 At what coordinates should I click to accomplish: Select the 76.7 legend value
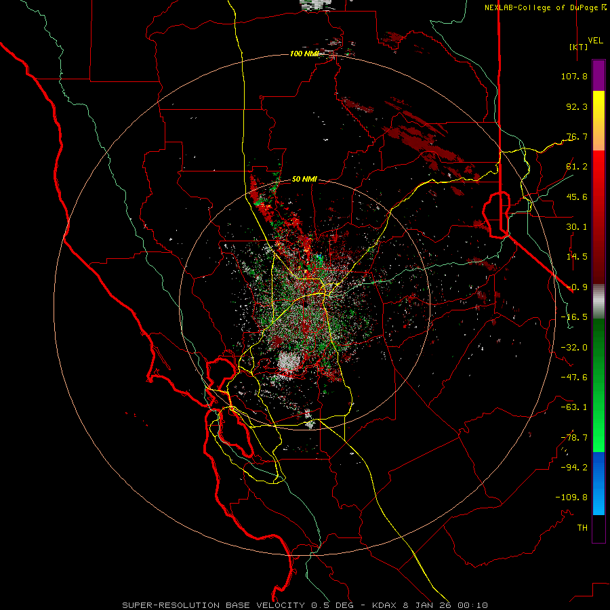tap(577, 136)
